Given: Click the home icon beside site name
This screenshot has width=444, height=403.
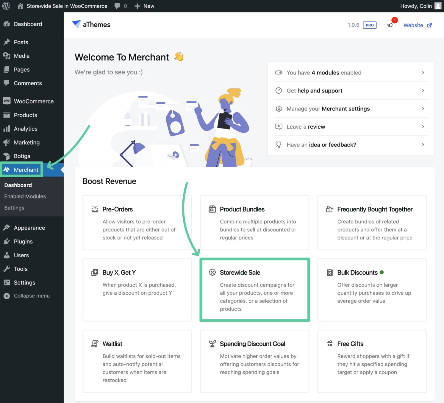Looking at the screenshot, I should pyautogui.click(x=20, y=6).
